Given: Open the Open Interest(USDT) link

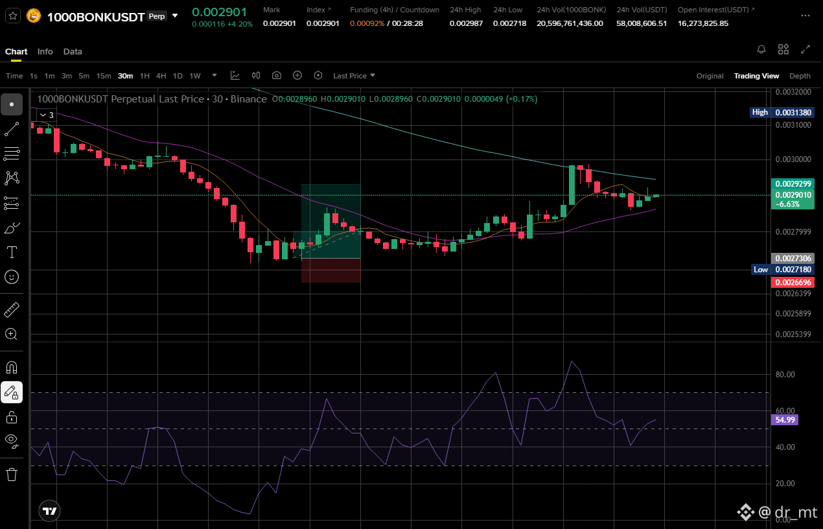Looking at the screenshot, I should [x=716, y=10].
